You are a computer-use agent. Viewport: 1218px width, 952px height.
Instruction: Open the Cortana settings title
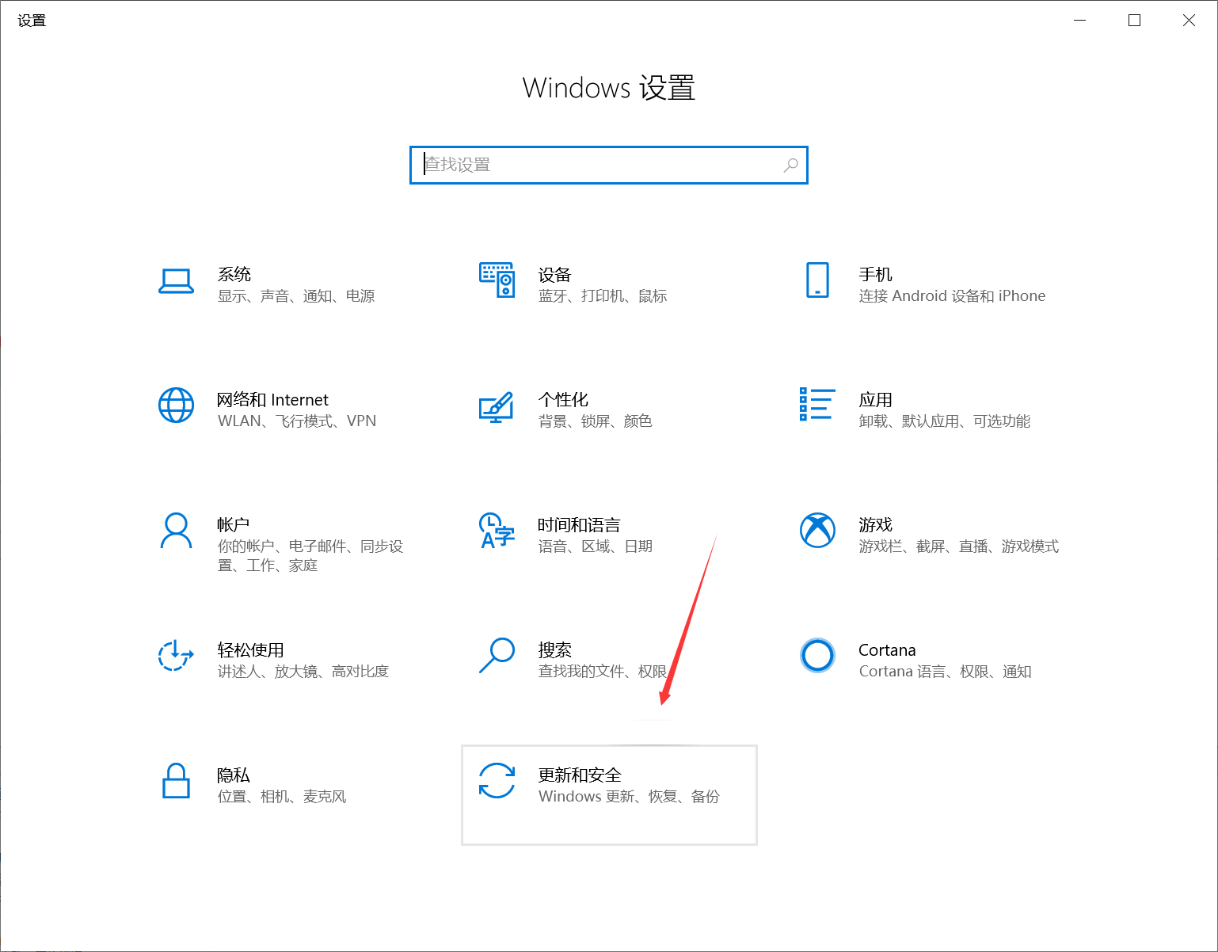887,650
